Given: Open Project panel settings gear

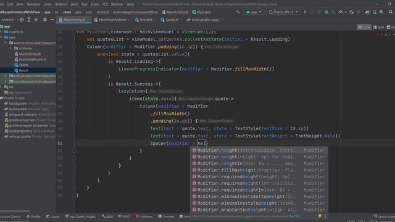Looking at the screenshot, I should 45,20.
